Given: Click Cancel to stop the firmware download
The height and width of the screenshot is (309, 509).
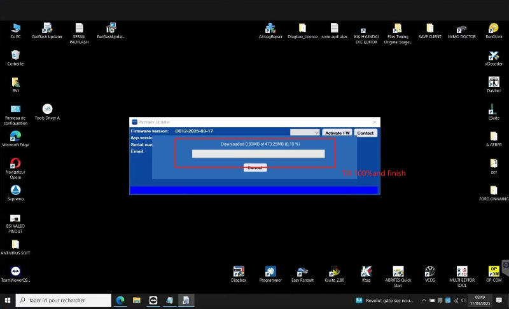Looking at the screenshot, I should [254, 168].
